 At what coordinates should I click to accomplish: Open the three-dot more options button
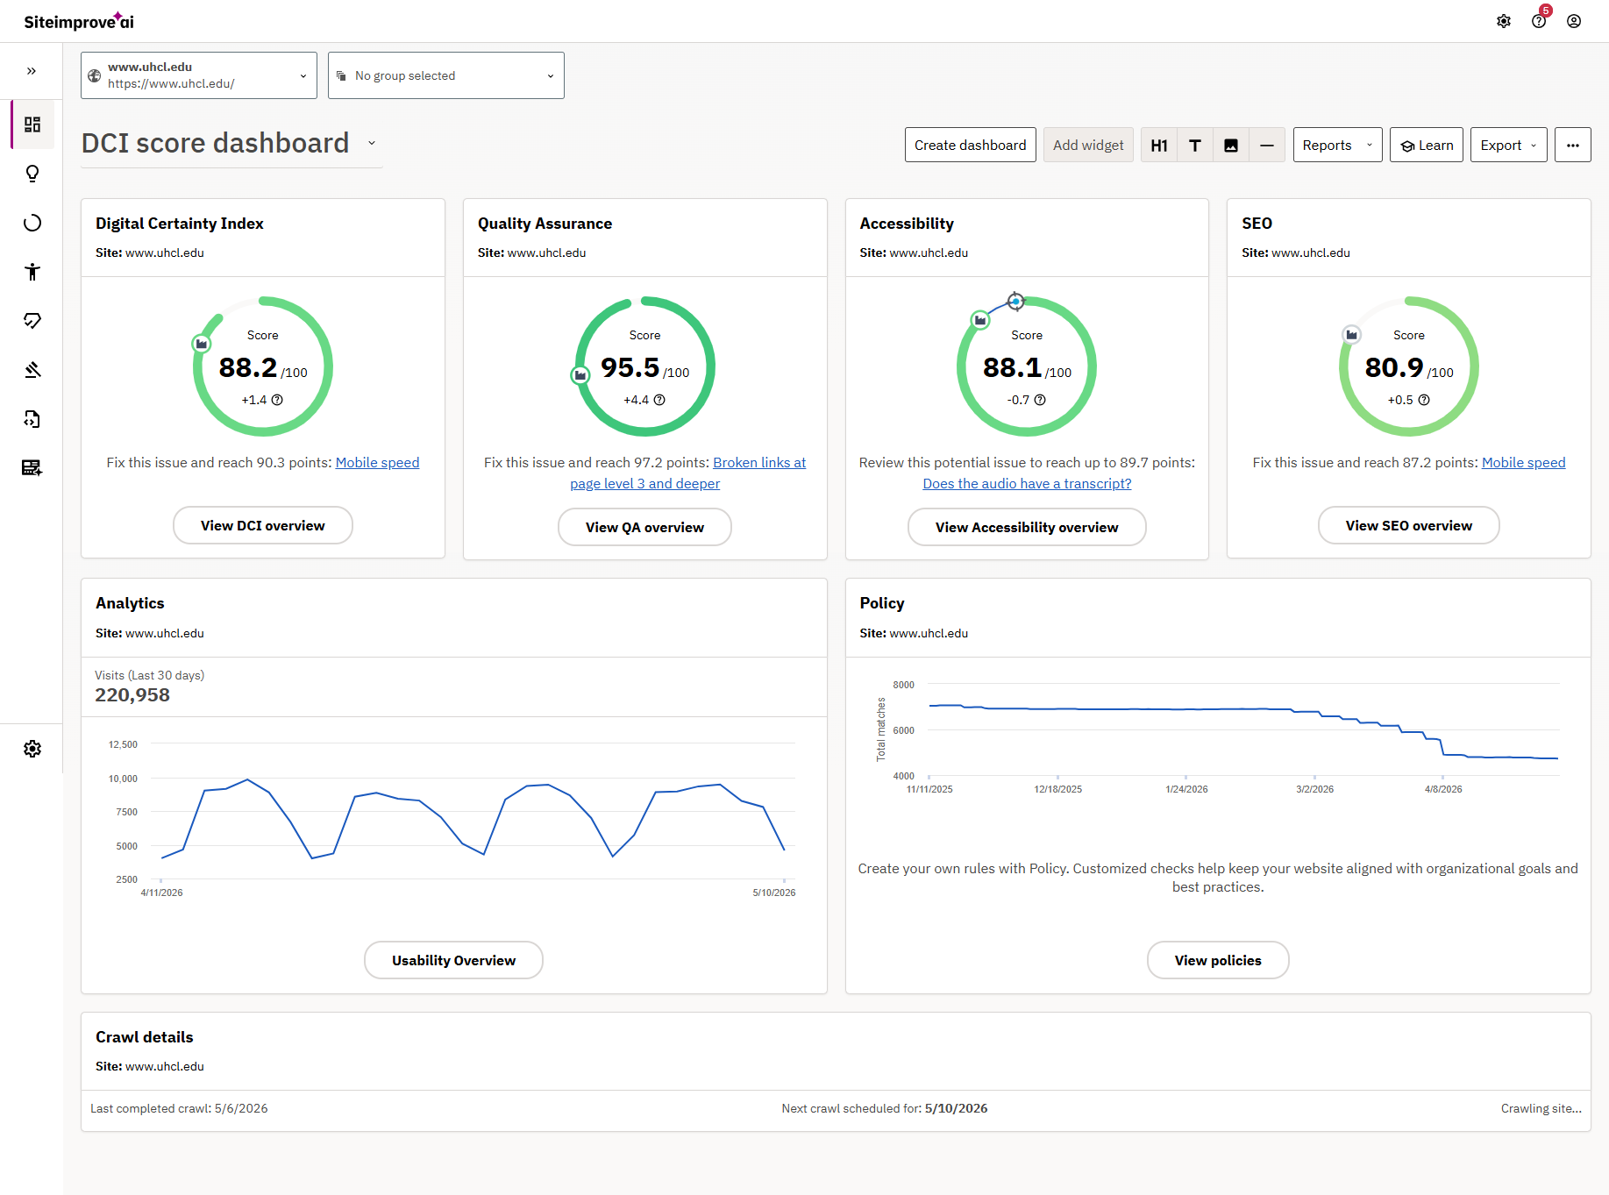1573,145
